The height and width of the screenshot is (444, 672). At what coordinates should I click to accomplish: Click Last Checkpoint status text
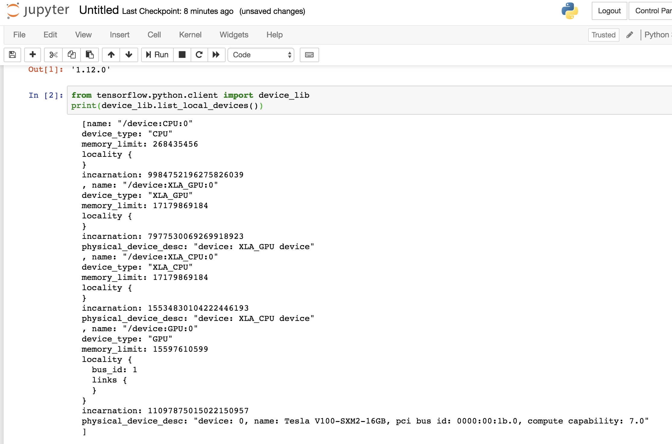pos(178,11)
